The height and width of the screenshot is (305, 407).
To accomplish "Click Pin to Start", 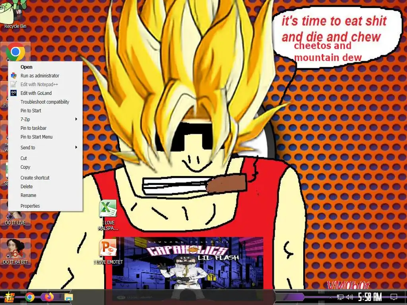I will pyautogui.click(x=45, y=111).
